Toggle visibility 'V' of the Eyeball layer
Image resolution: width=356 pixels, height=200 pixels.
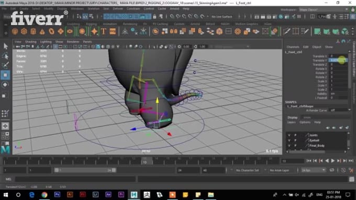click(x=289, y=140)
